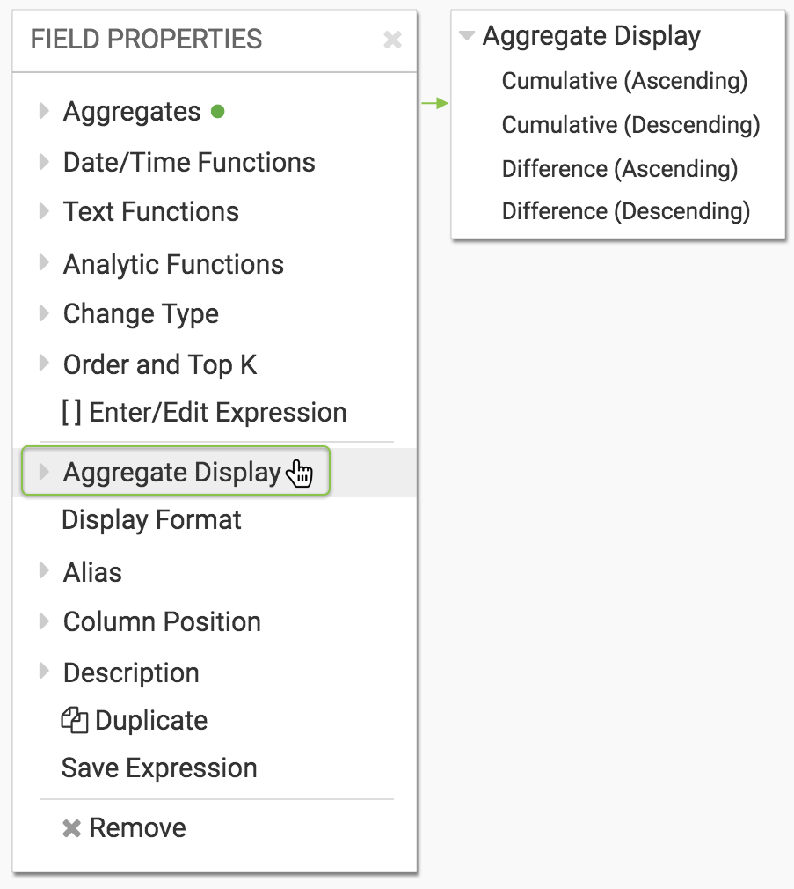Screen dimensions: 794x889
Task: Expand the Date/Time Functions arrow
Action: click(x=43, y=162)
